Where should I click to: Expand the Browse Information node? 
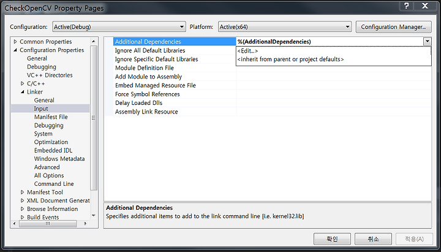coord(23,209)
